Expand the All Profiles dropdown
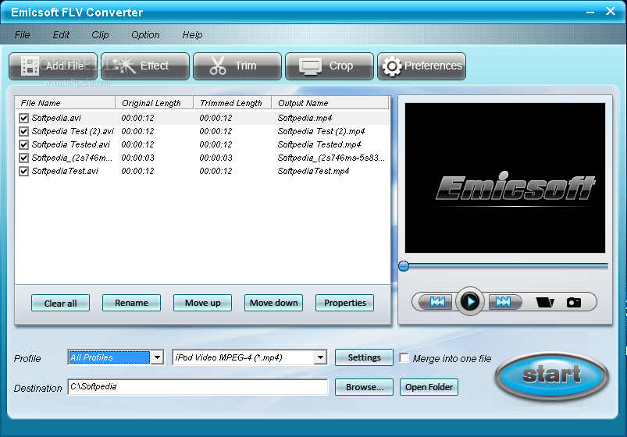 click(158, 357)
